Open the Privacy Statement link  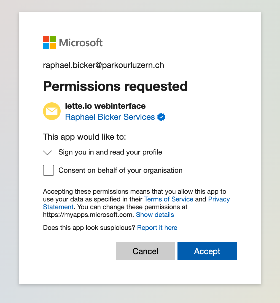point(219,199)
